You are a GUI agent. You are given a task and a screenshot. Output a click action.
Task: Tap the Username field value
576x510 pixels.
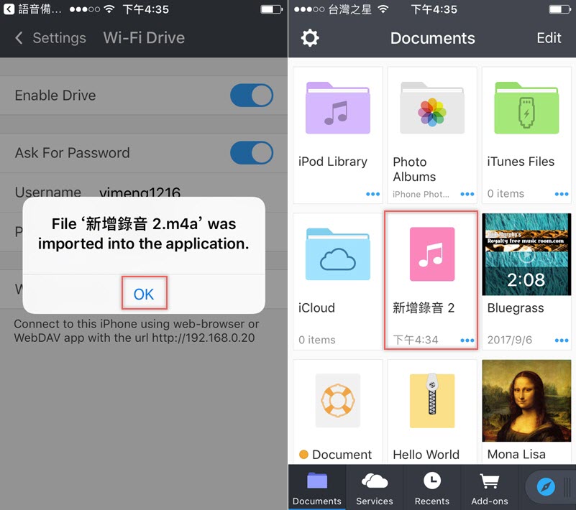pyautogui.click(x=140, y=193)
